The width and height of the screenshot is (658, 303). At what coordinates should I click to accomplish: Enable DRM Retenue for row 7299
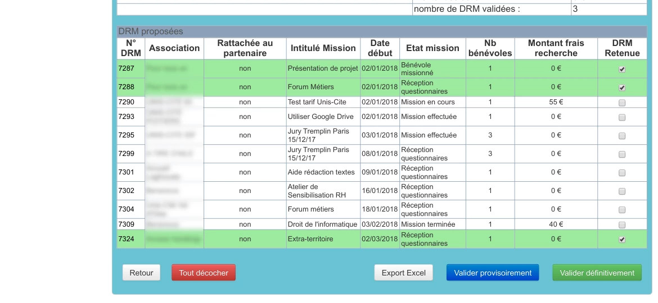[x=622, y=154]
